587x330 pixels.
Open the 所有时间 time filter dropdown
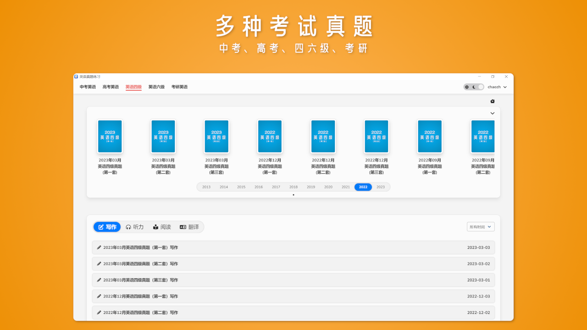tap(480, 226)
